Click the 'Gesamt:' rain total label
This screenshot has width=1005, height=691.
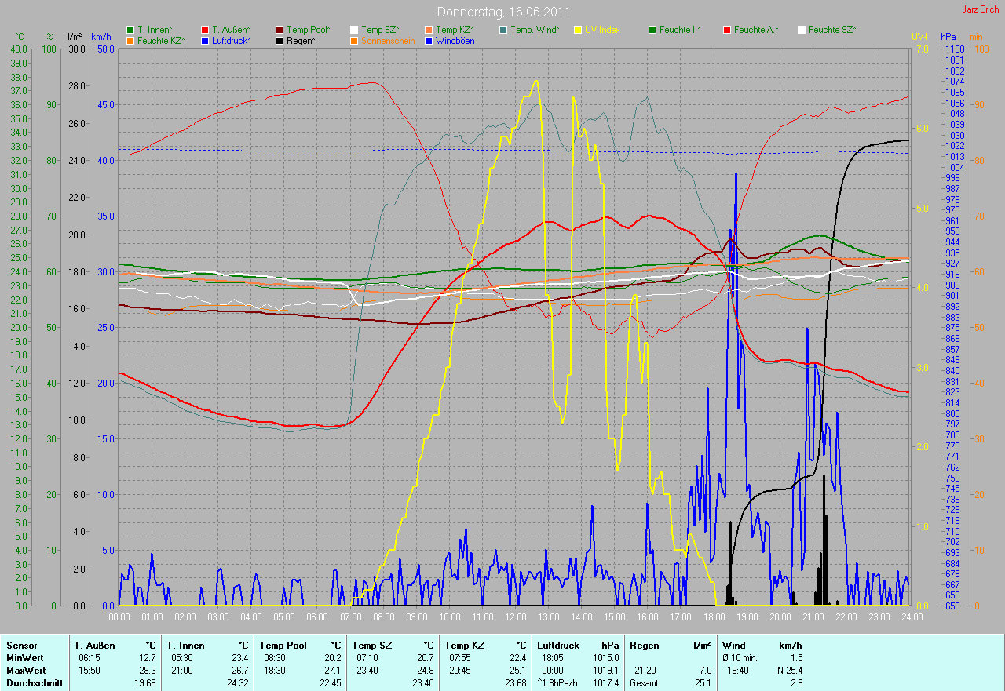645,683
